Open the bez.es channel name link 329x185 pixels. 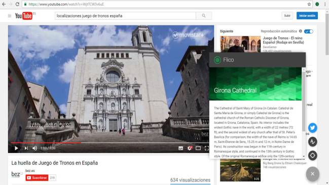pos(30,171)
